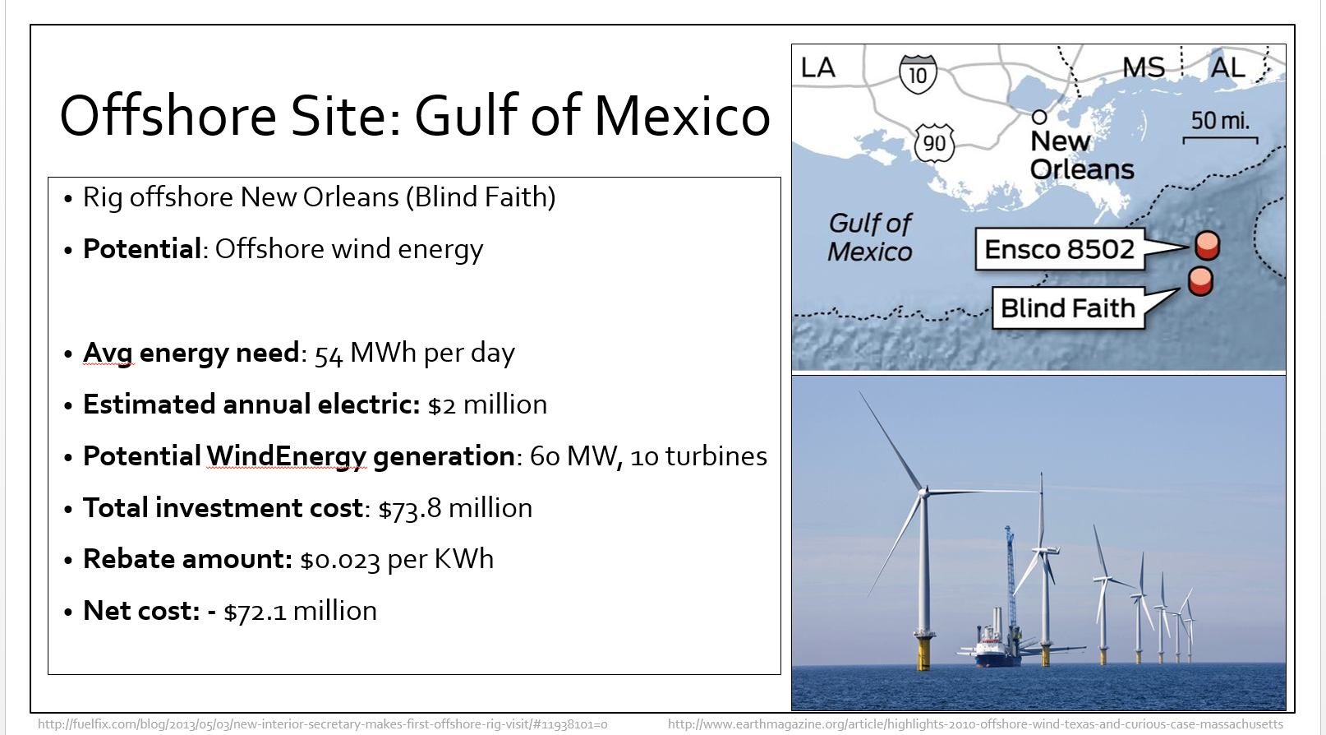The image size is (1326, 735).
Task: Click the Ensco 8502 callout label
Action: pyautogui.click(x=1059, y=249)
